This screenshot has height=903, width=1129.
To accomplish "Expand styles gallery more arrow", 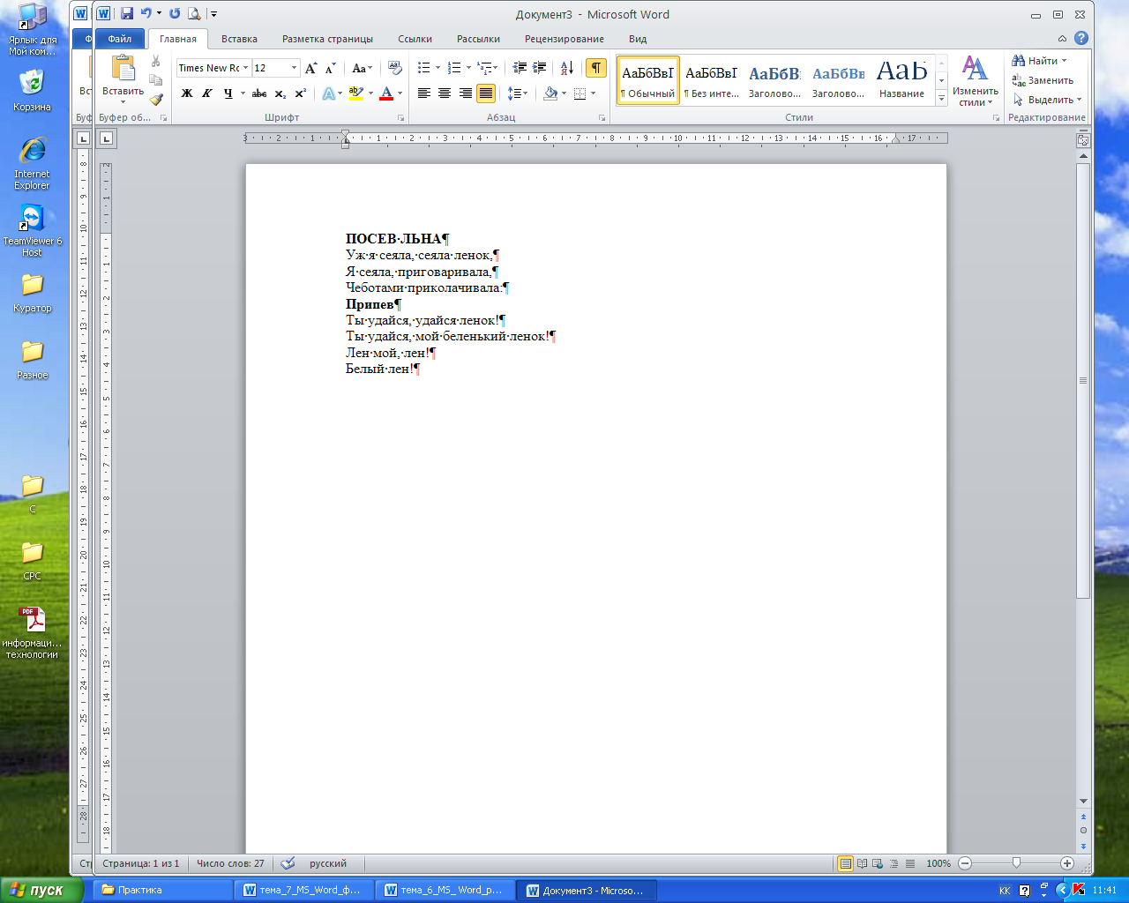I will click(x=942, y=100).
